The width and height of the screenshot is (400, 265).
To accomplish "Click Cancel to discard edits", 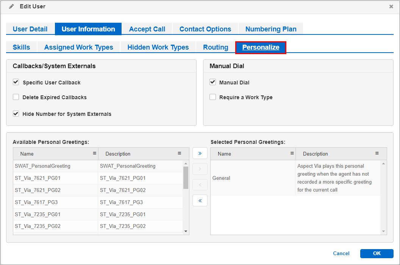I will pos(341,253).
